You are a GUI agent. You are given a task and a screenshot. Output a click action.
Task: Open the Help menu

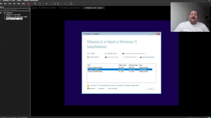[23, 4]
